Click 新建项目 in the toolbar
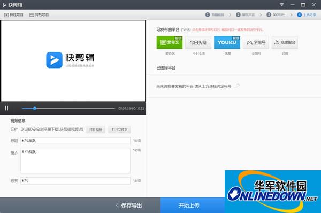Image resolution: width=321 pixels, height=213 pixels. [14, 15]
